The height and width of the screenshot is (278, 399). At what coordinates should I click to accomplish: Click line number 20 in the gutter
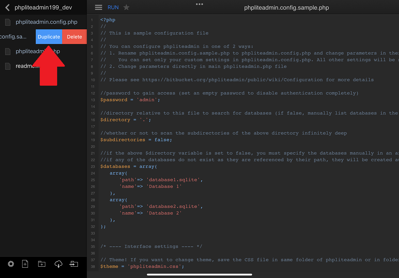(93, 147)
